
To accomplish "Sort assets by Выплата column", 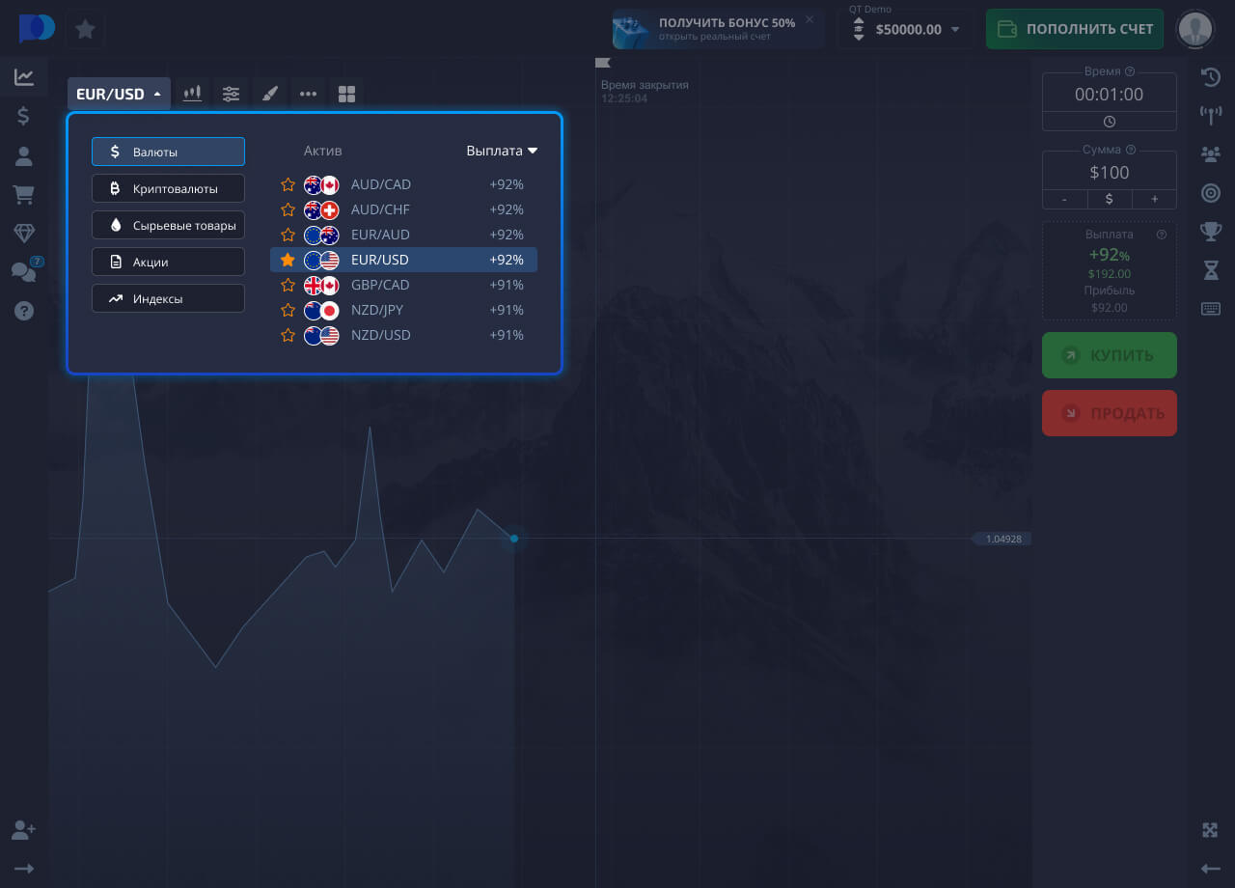I will click(x=502, y=151).
